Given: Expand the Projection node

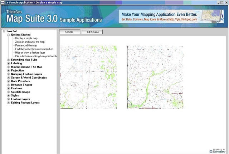Looking at the screenshot, I should pos(9,70).
